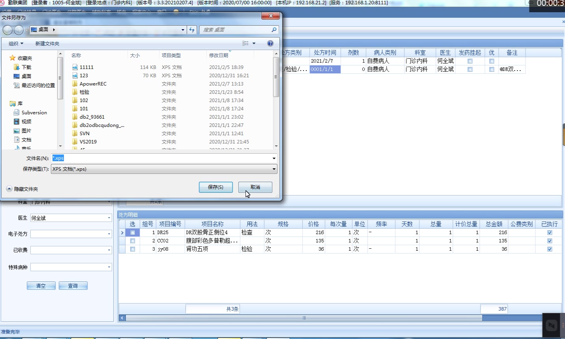Toggle 优 checkbox for the 0001/1/1 prescription

click(492, 69)
